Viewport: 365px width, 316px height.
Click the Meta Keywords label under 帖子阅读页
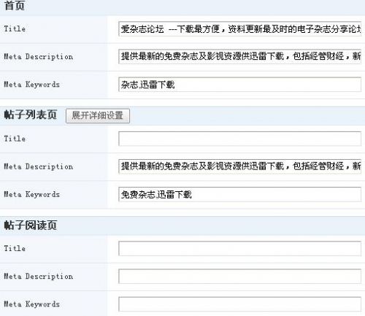click(x=31, y=304)
